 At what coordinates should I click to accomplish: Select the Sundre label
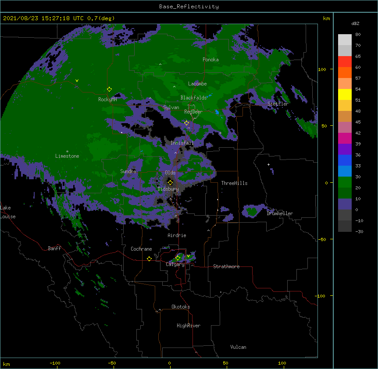coord(128,171)
